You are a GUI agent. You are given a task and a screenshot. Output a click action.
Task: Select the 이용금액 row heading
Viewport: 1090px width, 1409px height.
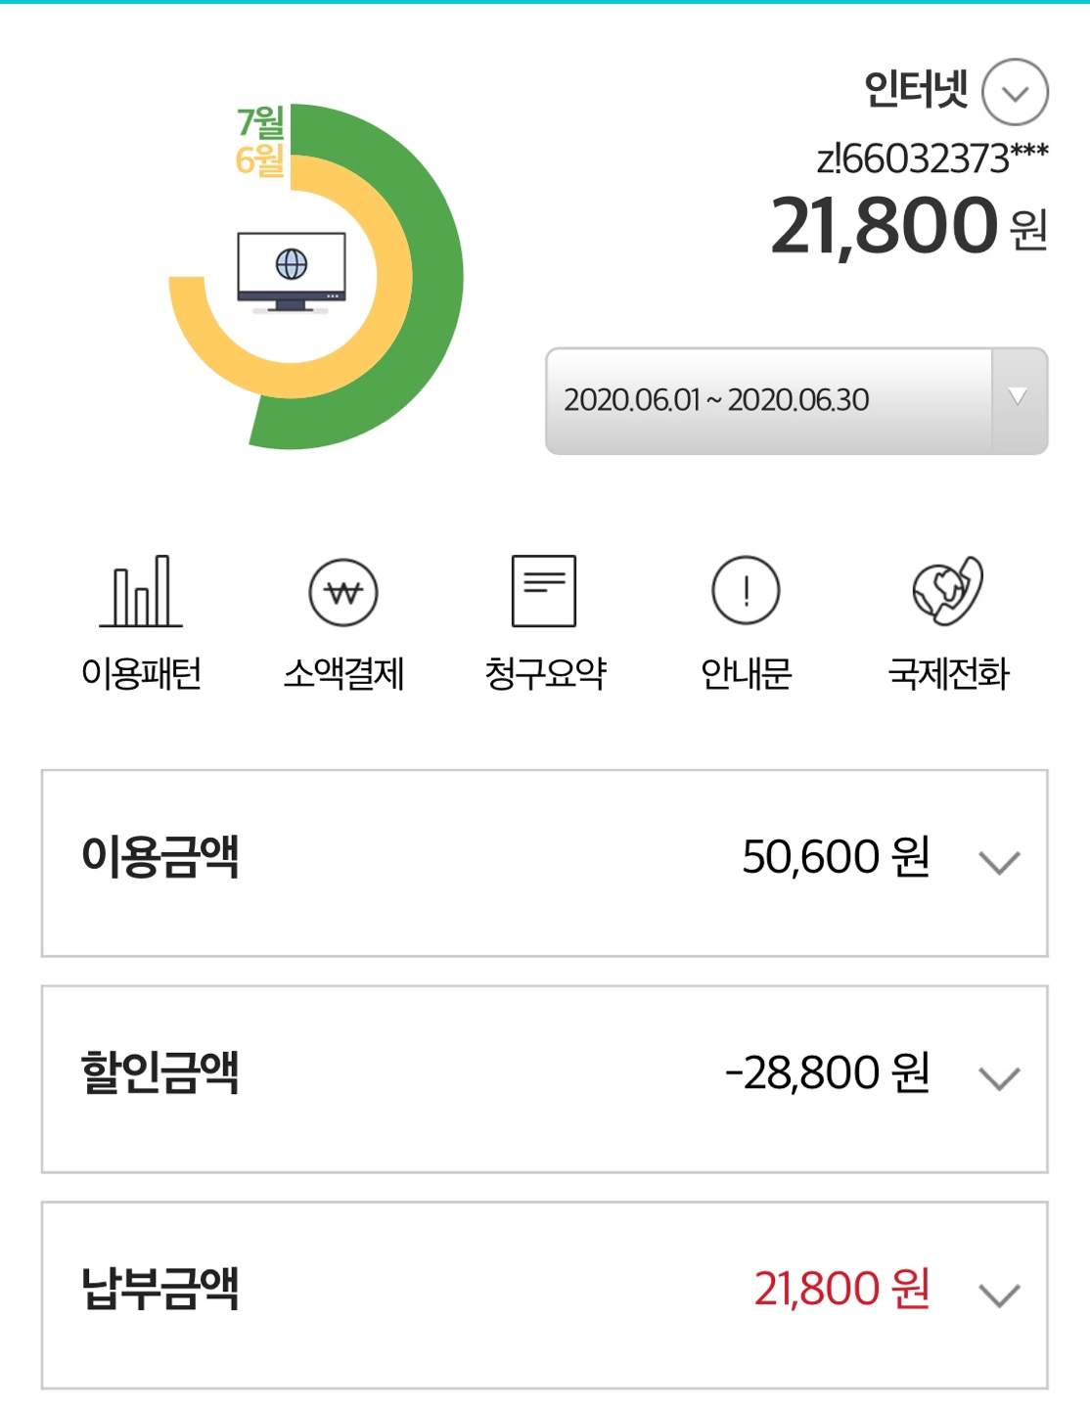pos(160,857)
